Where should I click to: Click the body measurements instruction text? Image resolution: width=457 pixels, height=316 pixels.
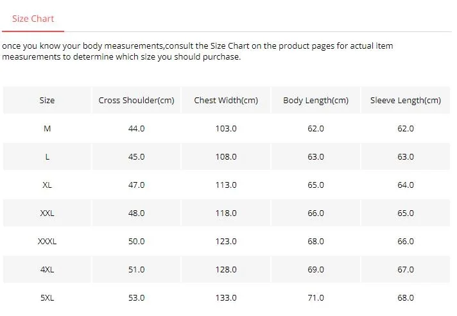point(197,51)
